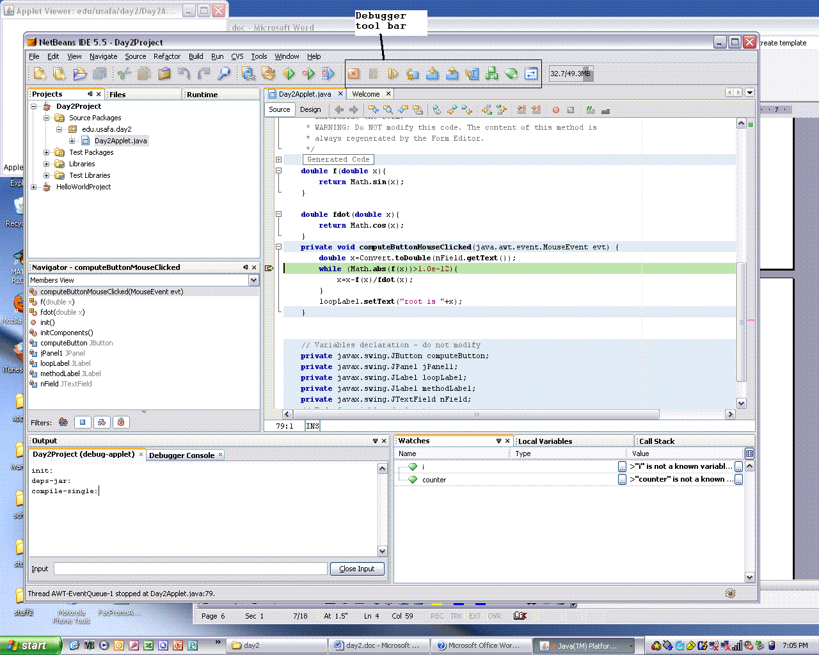Open the Members View dropdown in Navigator
Viewport: 819px width, 655px height.
[253, 280]
